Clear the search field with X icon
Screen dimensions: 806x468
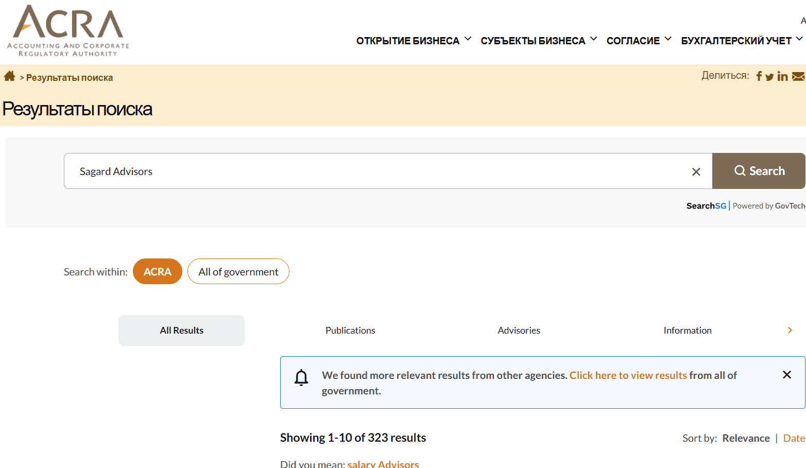tap(696, 171)
